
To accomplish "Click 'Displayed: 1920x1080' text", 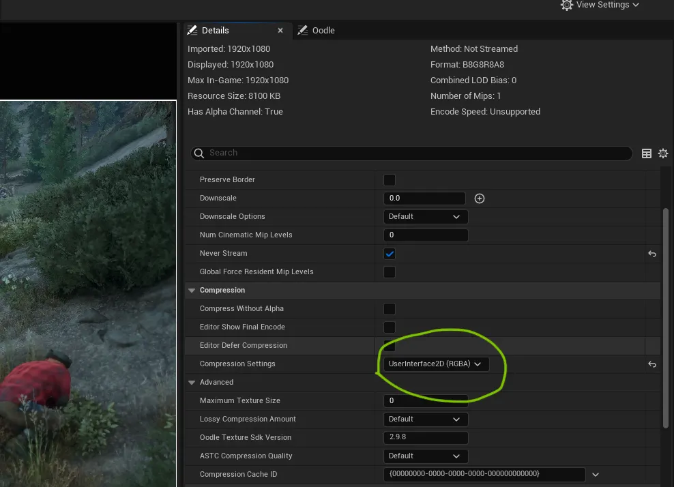I will click(x=231, y=65).
